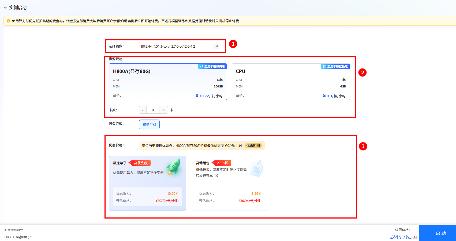This screenshot has height=241, width=456.
Task: Click the orange warning icon in the notice bar
Action: pyautogui.click(x=9, y=21)
